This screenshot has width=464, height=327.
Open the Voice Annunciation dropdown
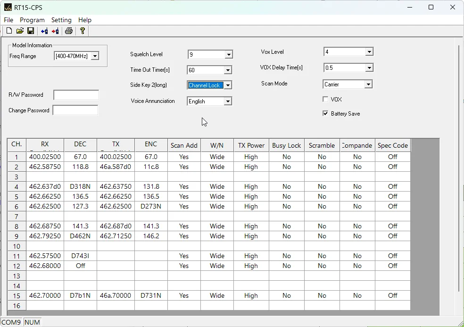tap(228, 101)
